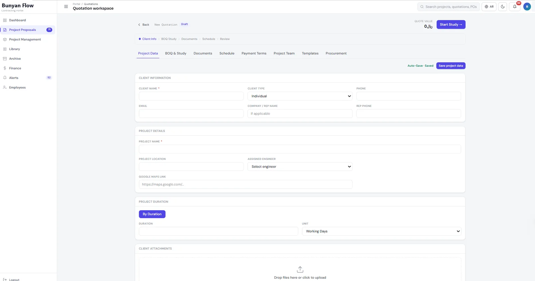The height and width of the screenshot is (281, 535).
Task: Open the Procurement tab
Action: 336,53
